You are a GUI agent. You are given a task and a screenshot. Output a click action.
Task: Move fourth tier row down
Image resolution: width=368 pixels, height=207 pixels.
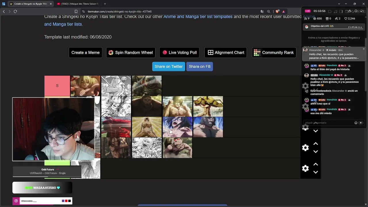click(316, 152)
